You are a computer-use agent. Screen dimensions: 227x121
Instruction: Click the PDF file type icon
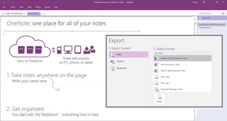click(157, 77)
